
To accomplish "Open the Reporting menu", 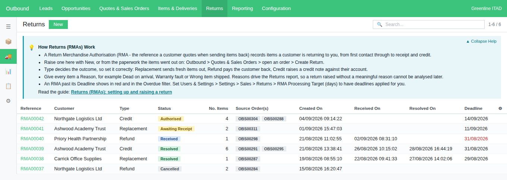I will point(242,9).
